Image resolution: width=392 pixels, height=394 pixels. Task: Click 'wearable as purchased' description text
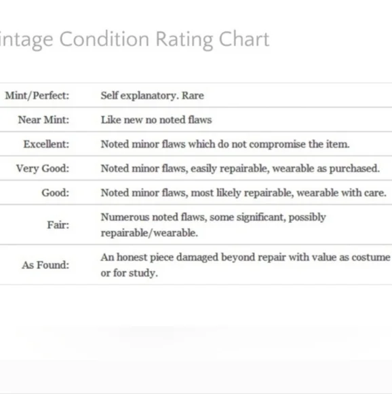tap(326, 168)
